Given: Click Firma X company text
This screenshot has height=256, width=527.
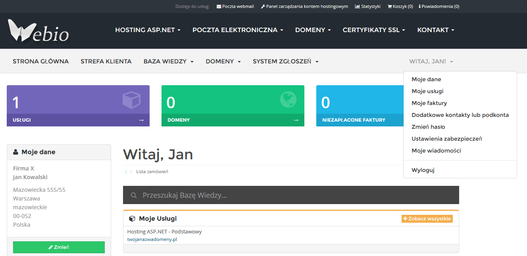Looking at the screenshot, I should click(x=23, y=168).
